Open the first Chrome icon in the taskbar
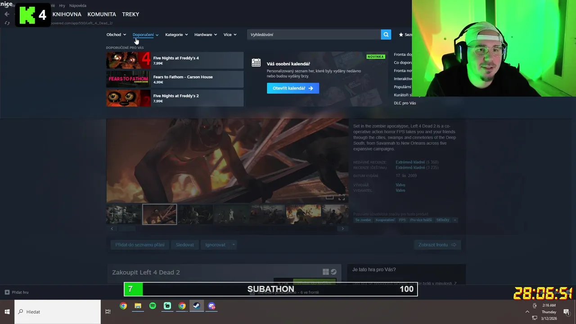 [x=123, y=306]
